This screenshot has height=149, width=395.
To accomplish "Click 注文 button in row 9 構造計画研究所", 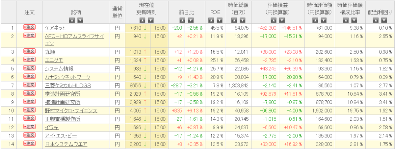I will (29, 102).
